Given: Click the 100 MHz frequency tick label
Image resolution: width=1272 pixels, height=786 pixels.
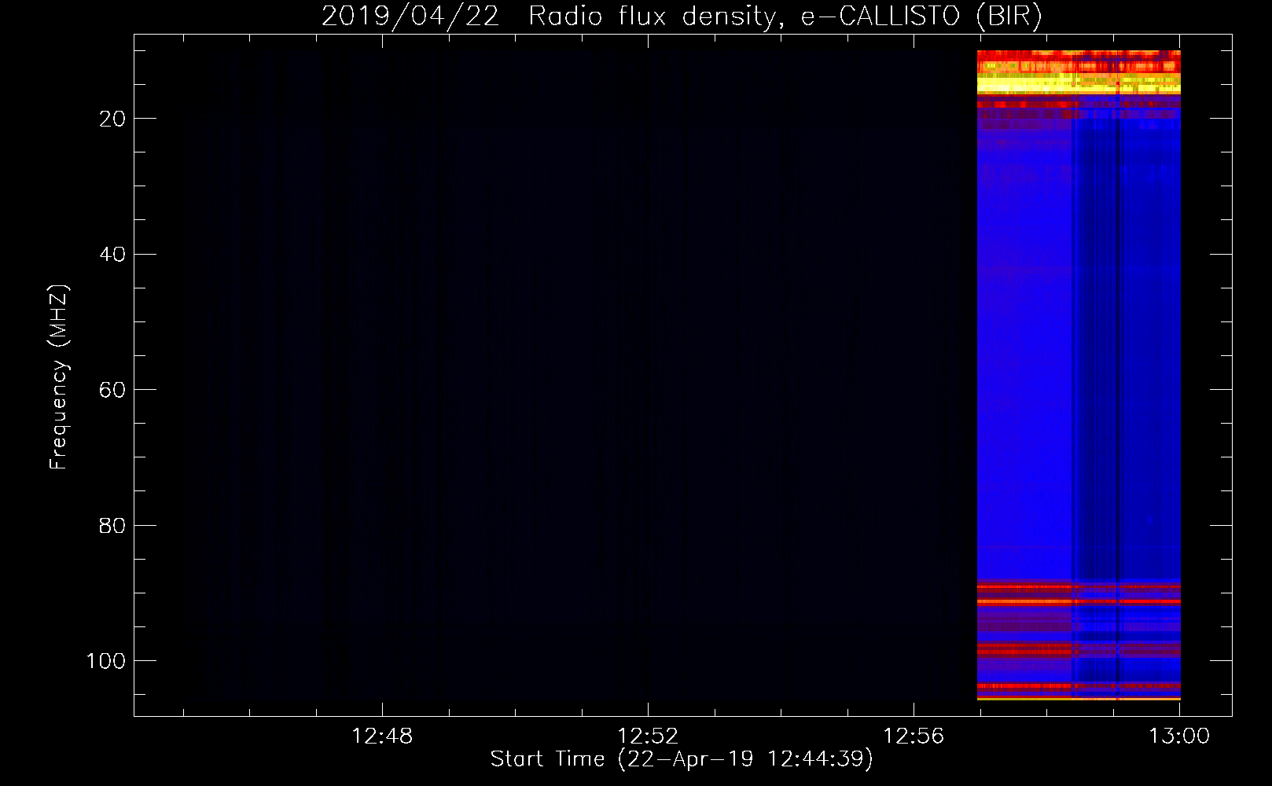Looking at the screenshot, I should (x=105, y=661).
